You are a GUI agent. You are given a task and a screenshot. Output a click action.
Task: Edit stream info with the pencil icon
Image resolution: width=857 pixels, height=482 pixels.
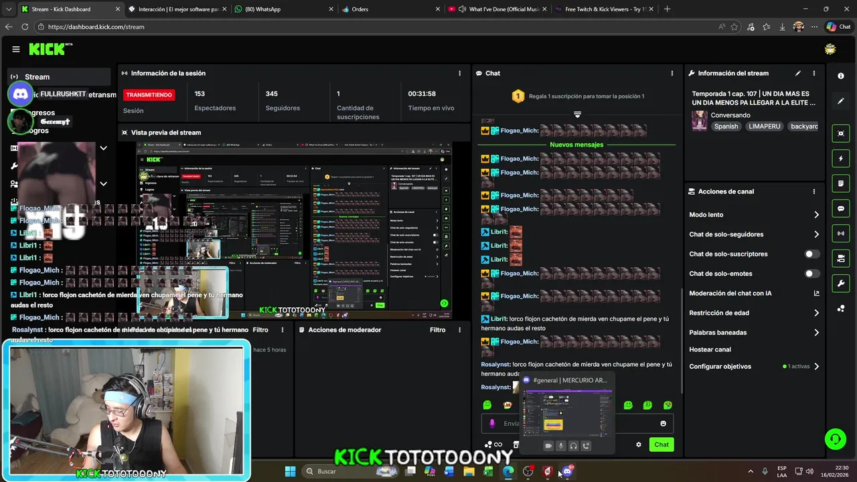pos(797,73)
